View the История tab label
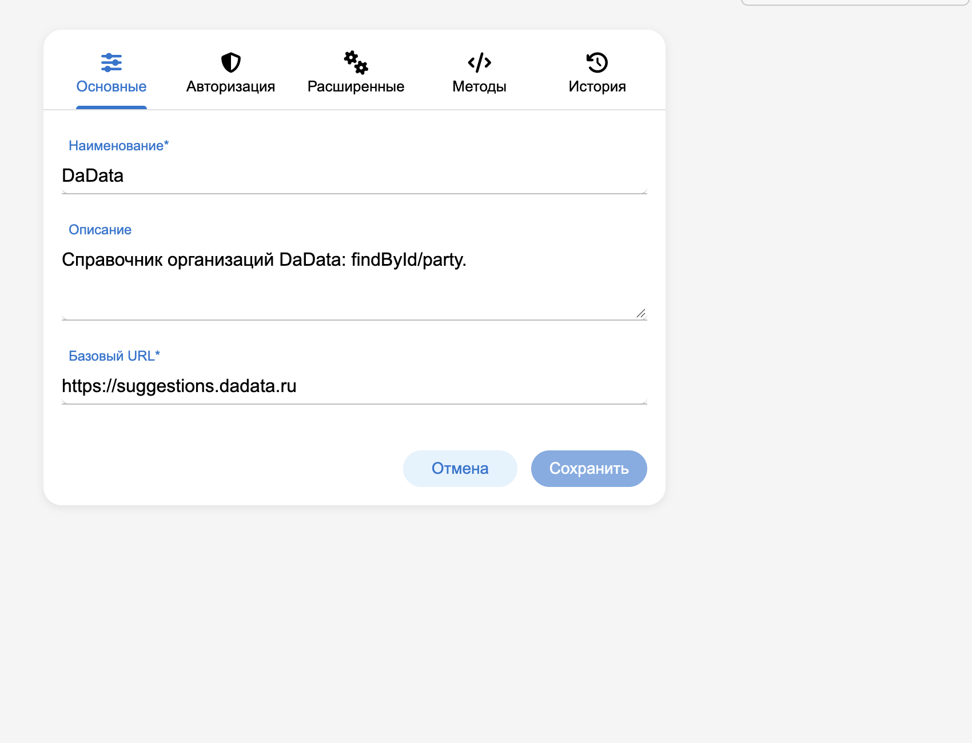The image size is (972, 743). click(597, 86)
